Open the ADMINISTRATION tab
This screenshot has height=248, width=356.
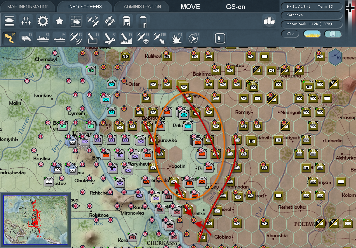[x=142, y=7]
